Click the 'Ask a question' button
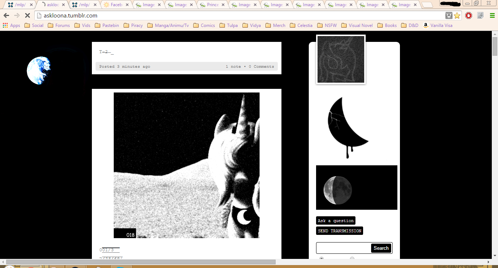The image size is (498, 268). click(x=336, y=221)
